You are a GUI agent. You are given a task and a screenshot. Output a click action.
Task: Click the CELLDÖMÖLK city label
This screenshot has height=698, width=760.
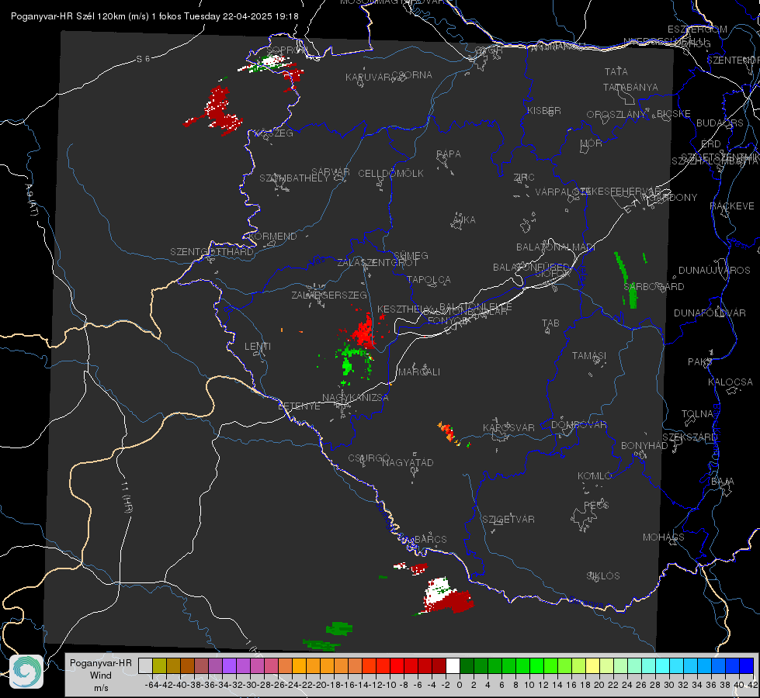point(391,174)
